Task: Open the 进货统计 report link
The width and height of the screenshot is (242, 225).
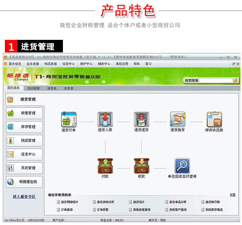Action: pyautogui.click(x=139, y=202)
